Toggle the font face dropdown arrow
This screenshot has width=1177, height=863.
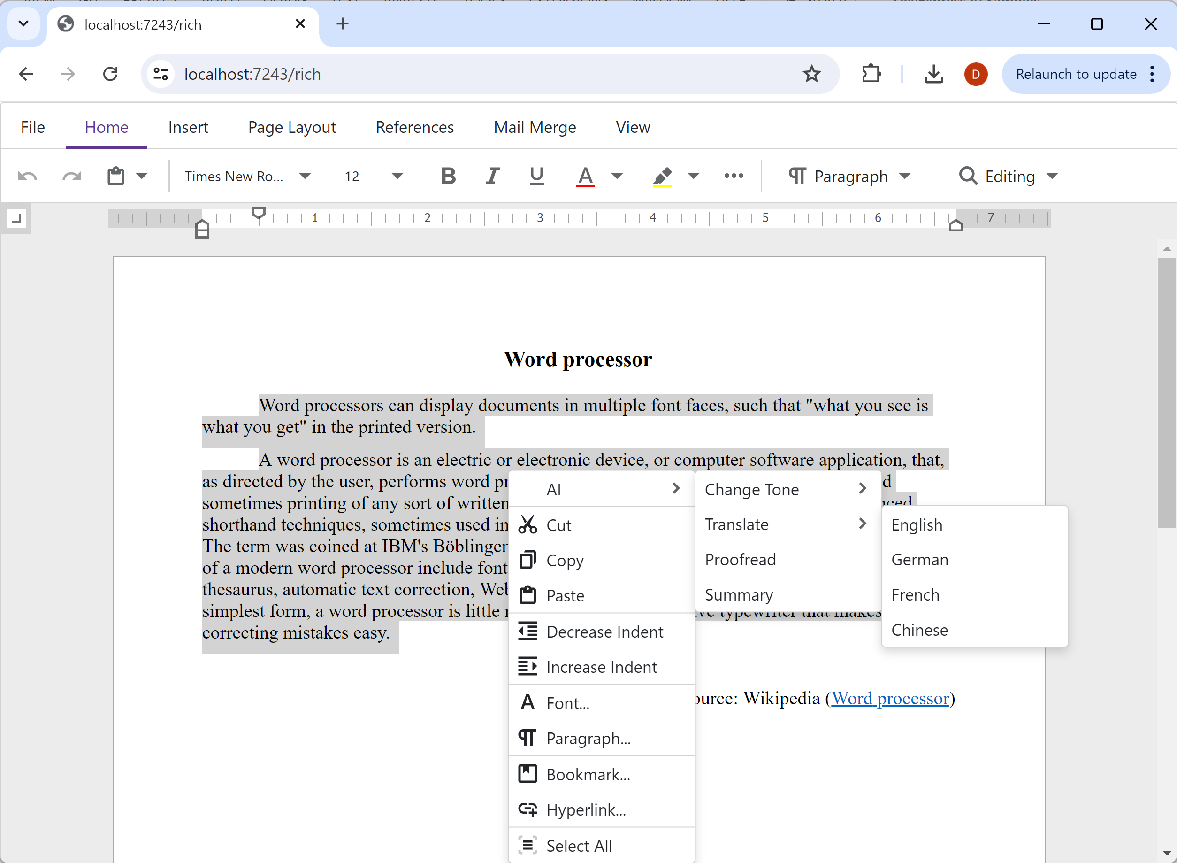point(305,176)
